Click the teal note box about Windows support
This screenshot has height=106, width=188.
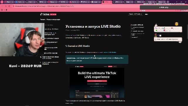97,59
